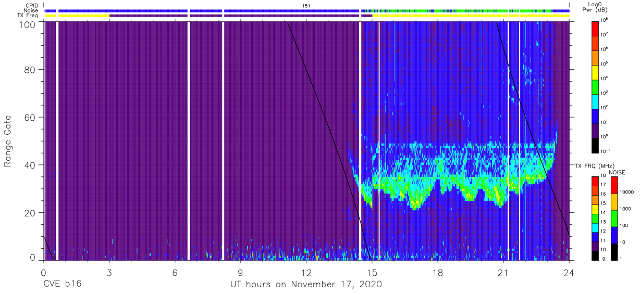Select the green 100–1000 NOISE colorbar segment
The width and height of the screenshot is (640, 295).
coord(614,218)
